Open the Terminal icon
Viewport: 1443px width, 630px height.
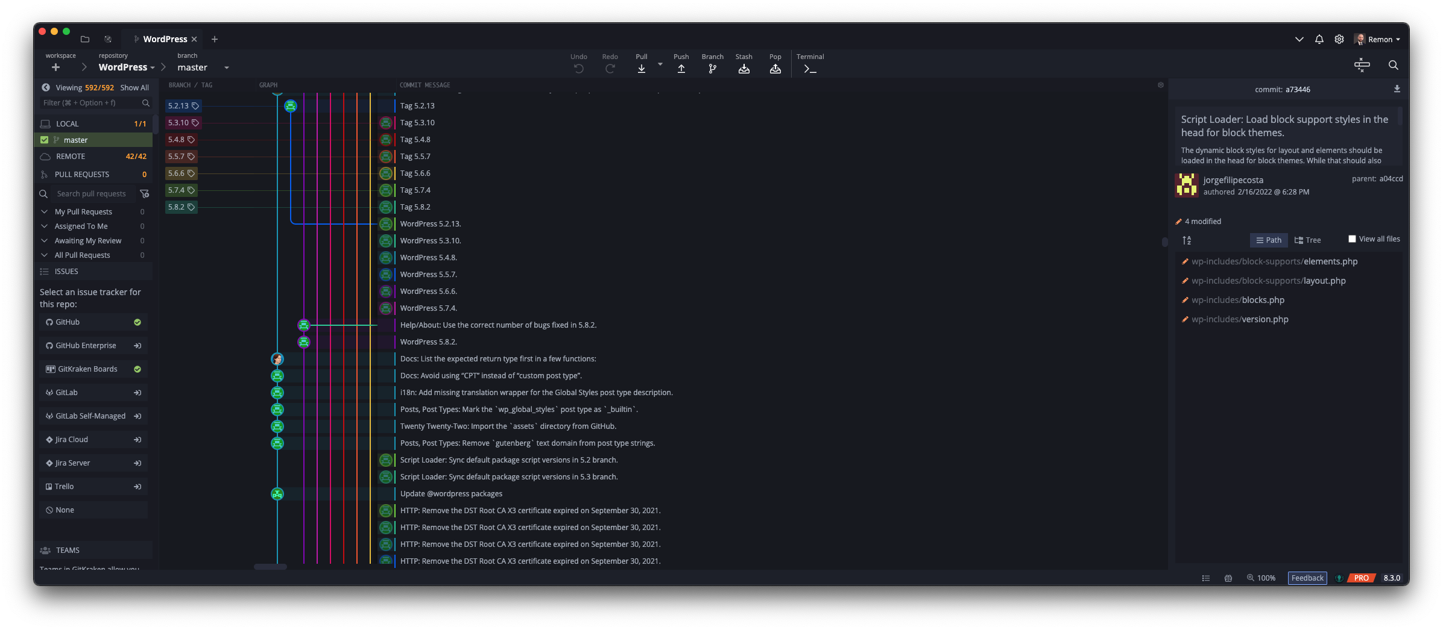(810, 69)
